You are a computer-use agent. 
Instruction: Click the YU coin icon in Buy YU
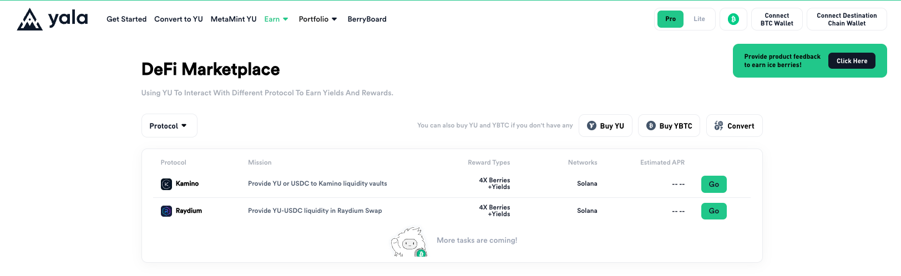[592, 126]
